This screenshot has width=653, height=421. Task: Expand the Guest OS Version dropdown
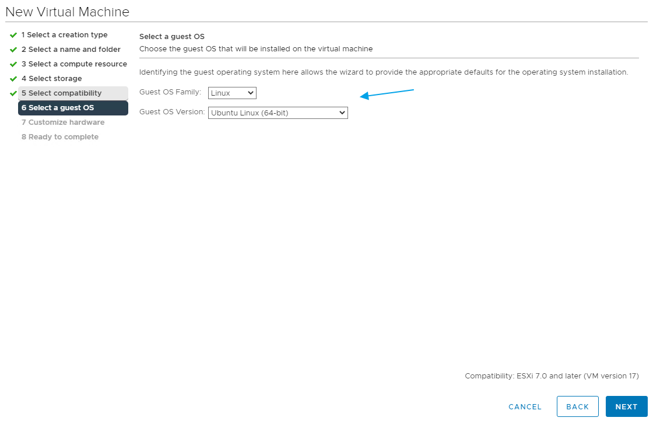[278, 113]
